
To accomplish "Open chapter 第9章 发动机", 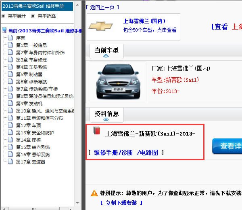I will click(x=29, y=104).
